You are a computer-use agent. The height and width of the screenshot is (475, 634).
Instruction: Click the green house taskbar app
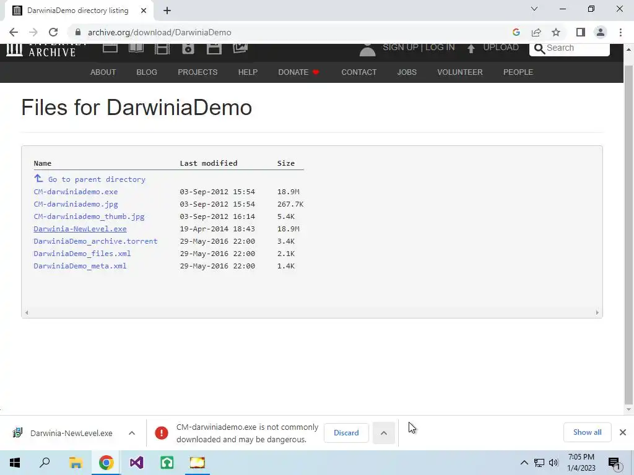point(167,463)
